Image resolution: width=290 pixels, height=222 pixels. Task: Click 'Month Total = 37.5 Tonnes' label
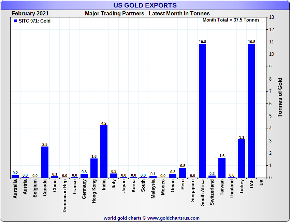231,20
